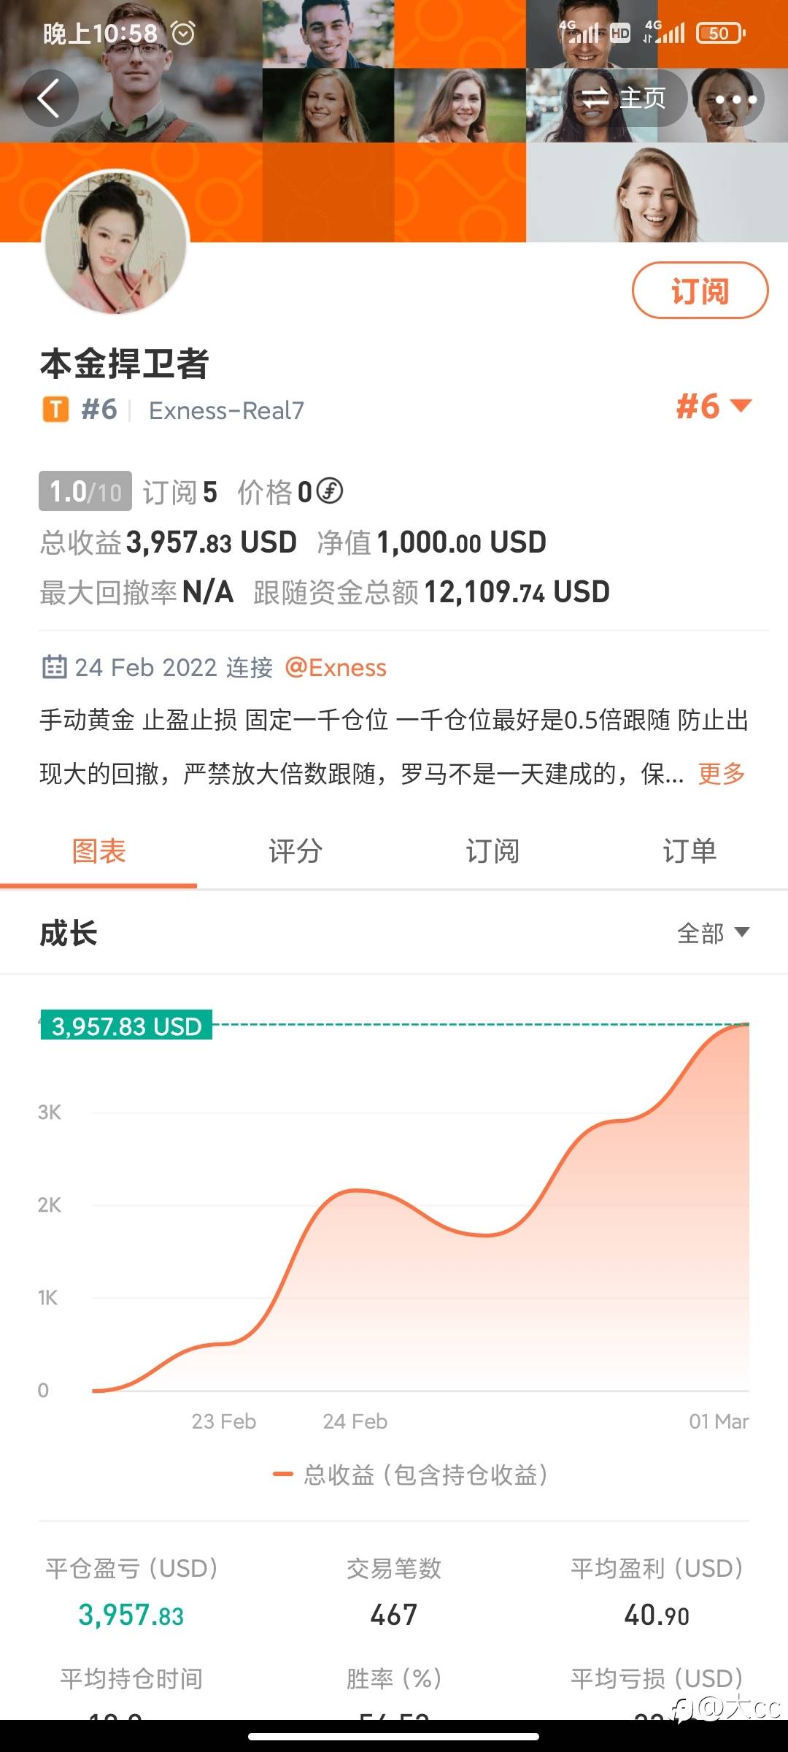Screen dimensions: 788x1752
Task: Tap the alarm clock status bar icon
Action: [183, 33]
